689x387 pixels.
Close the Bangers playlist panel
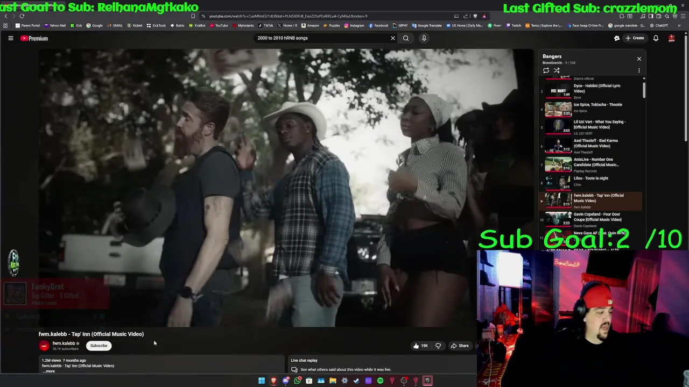click(639, 59)
